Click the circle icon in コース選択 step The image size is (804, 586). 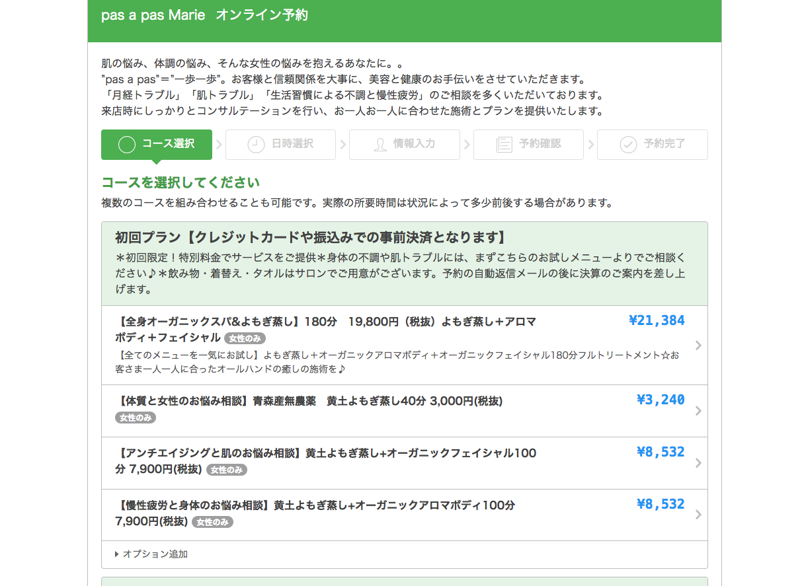coord(127,145)
